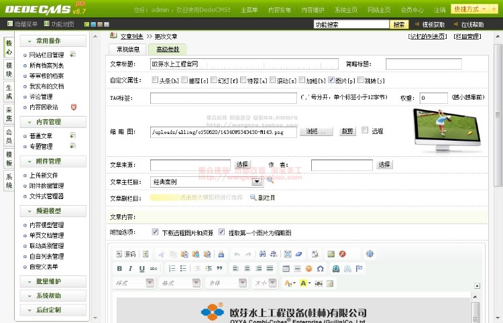Click the undo arrow in the editor

pos(237,254)
